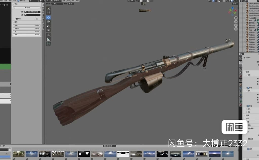Viewport: 259px width, 160px height.
Task: Toggle the 透明 checkbox in render properties
Action: [248, 149]
